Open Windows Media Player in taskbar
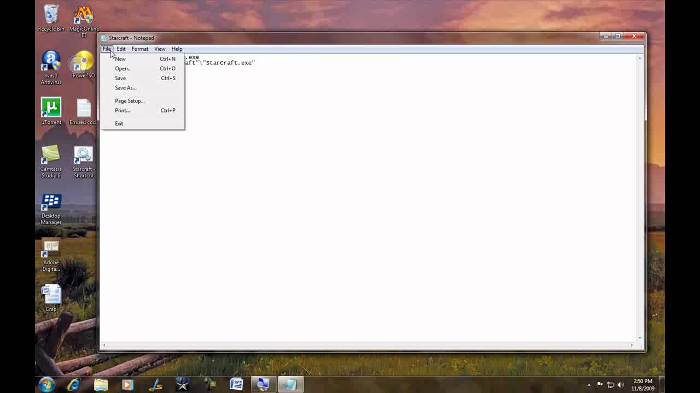 128,384
